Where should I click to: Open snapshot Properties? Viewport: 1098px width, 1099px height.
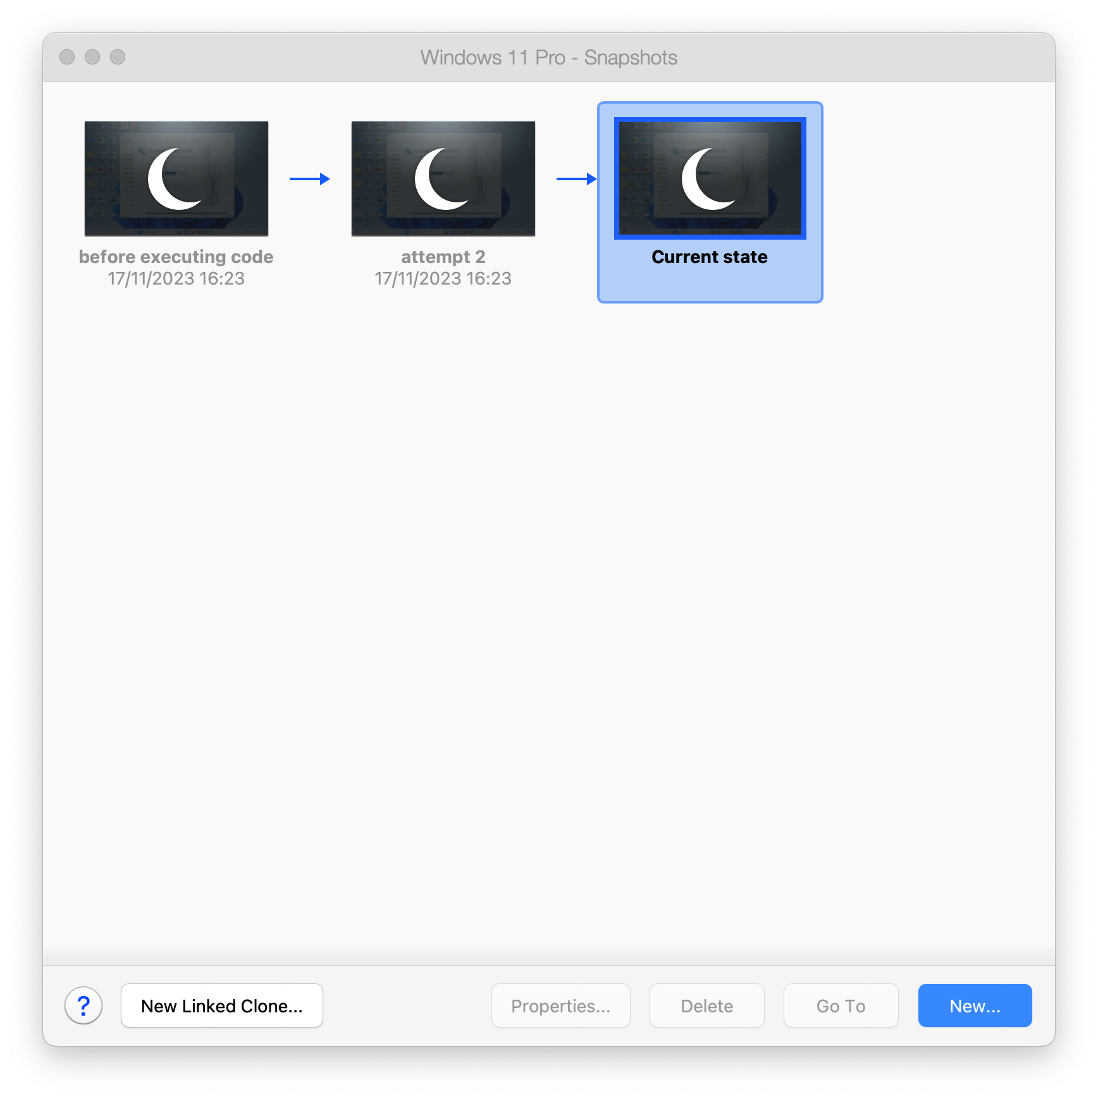click(x=560, y=1005)
